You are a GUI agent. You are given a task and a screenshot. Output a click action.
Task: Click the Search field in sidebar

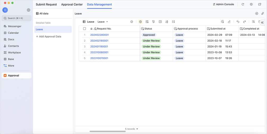16,18
